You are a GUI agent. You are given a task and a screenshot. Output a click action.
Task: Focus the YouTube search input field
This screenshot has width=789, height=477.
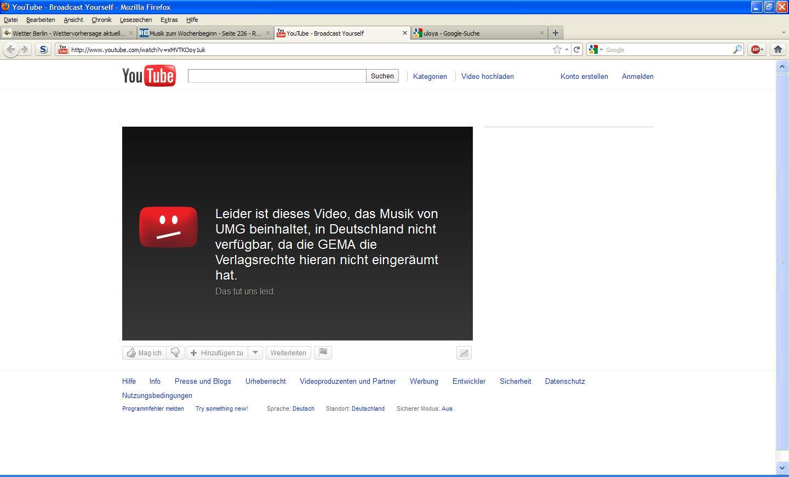pyautogui.click(x=277, y=76)
